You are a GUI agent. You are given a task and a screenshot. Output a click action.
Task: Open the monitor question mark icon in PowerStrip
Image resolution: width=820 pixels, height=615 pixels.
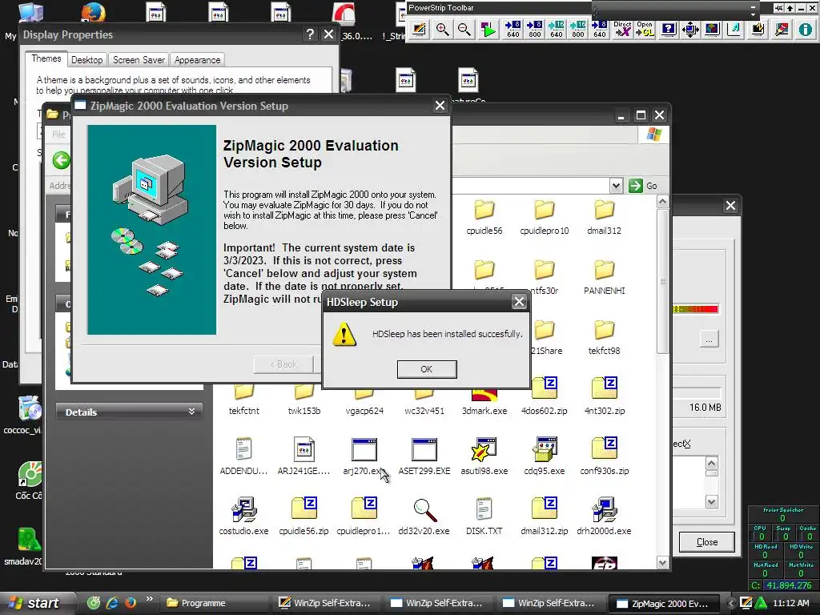click(x=669, y=30)
